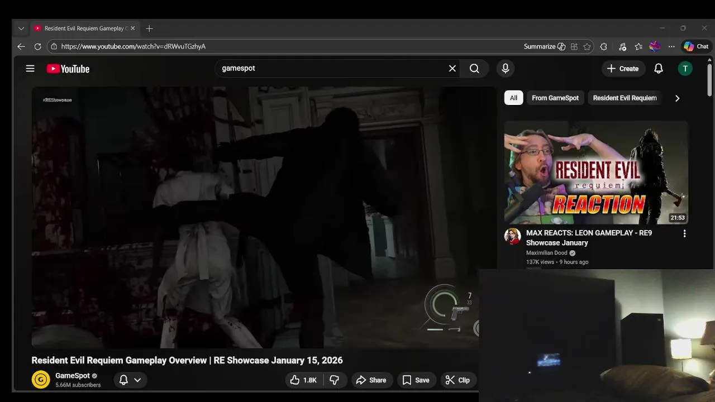This screenshot has width=715, height=402.
Task: Open the YouTube guide hamburger menu
Action: pos(30,69)
